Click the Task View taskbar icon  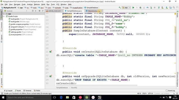click(x=55, y=97)
